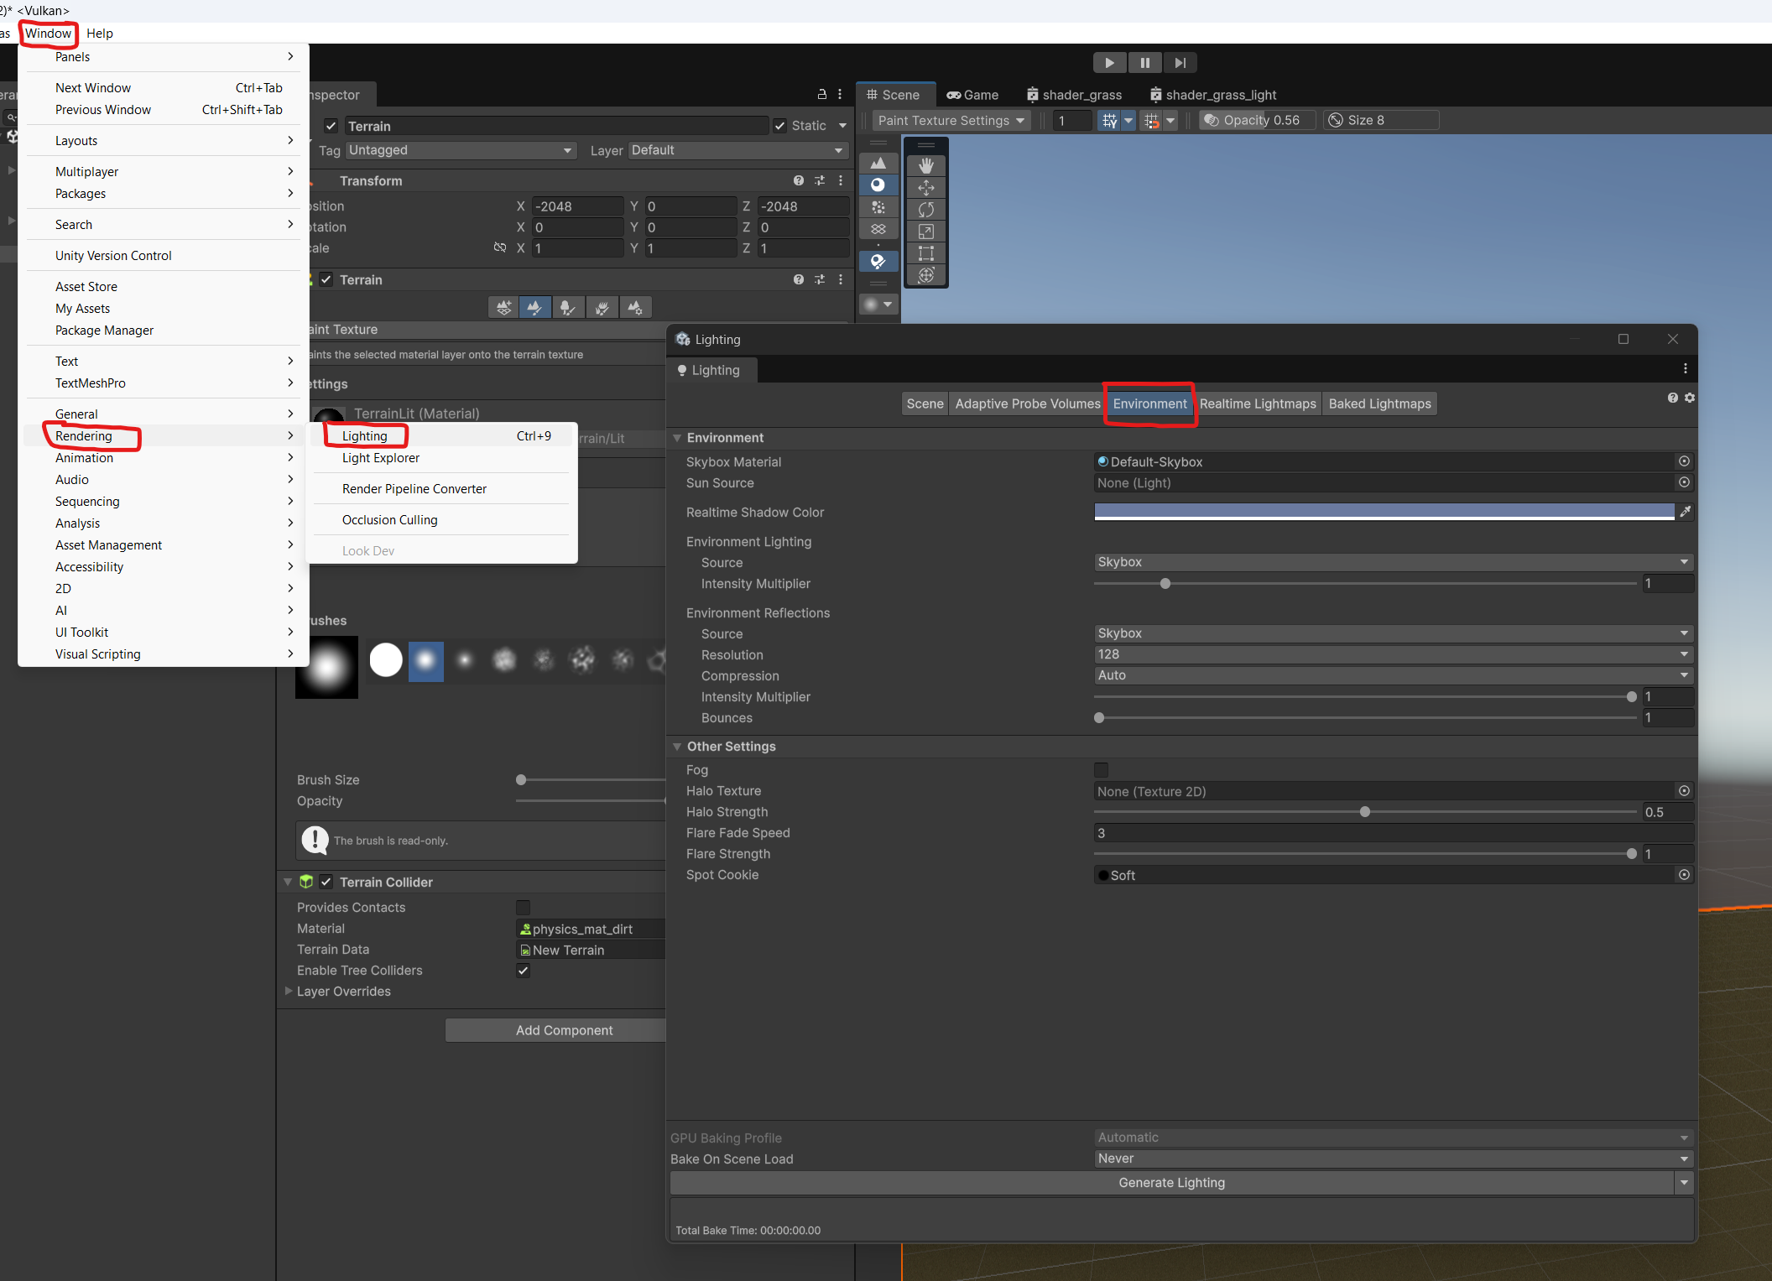Open the Skybox Material object picker

click(1683, 461)
